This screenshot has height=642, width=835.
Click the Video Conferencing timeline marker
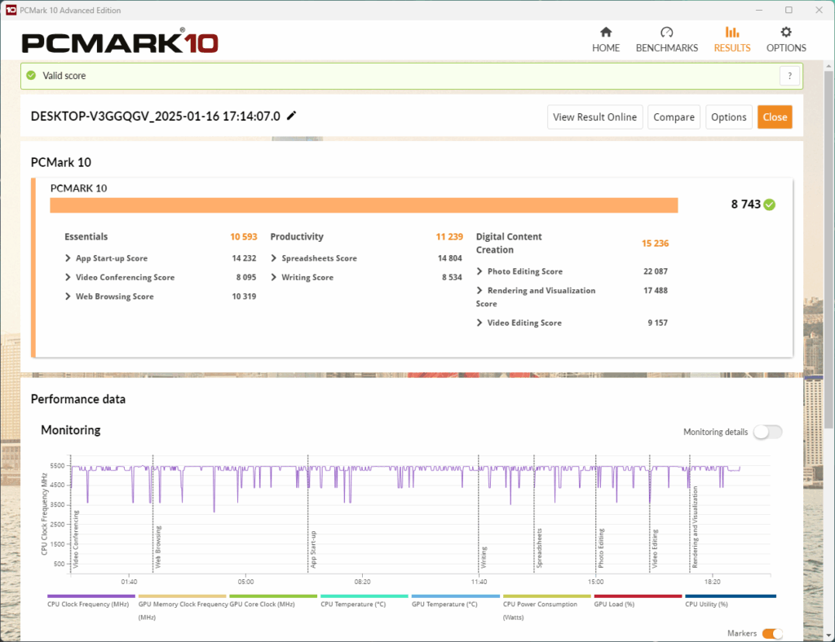[x=76, y=539]
